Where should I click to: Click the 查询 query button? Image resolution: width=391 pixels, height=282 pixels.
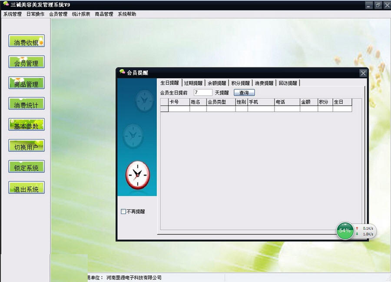click(244, 93)
